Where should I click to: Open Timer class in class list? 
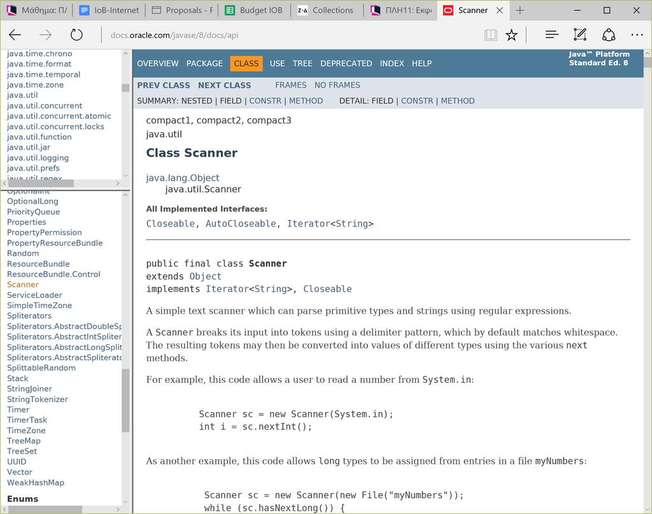[18, 410]
